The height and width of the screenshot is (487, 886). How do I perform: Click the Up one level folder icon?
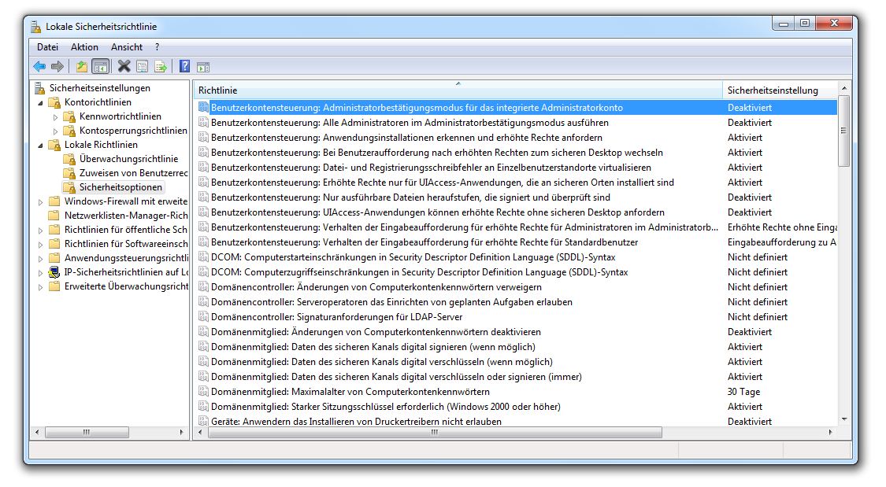[82, 67]
